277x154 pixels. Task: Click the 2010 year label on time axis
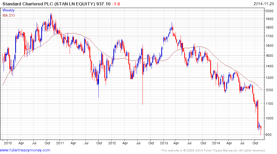click(8, 143)
